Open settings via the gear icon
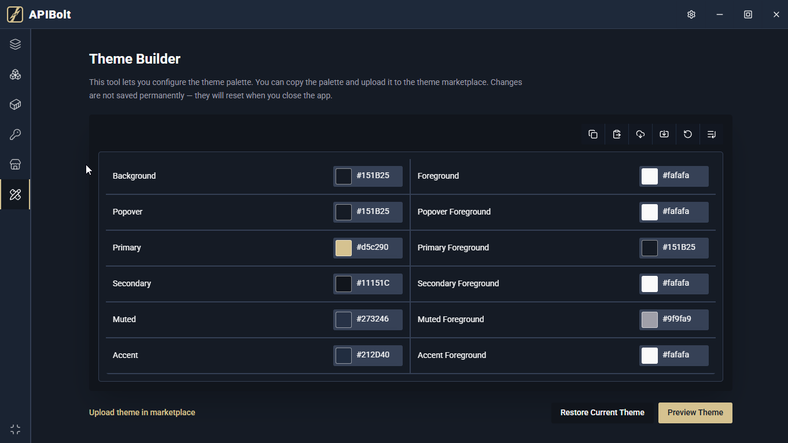The image size is (788, 443). tap(691, 14)
